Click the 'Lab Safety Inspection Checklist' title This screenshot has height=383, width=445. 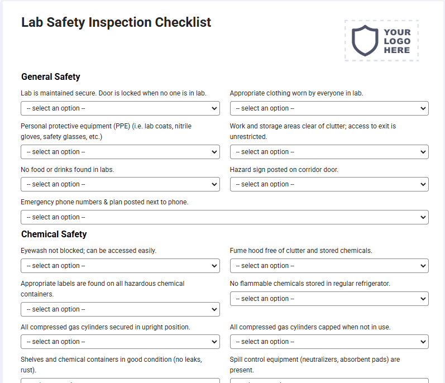[116, 22]
